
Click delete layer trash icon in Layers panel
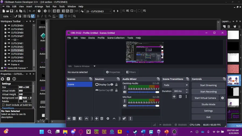click(229, 27)
